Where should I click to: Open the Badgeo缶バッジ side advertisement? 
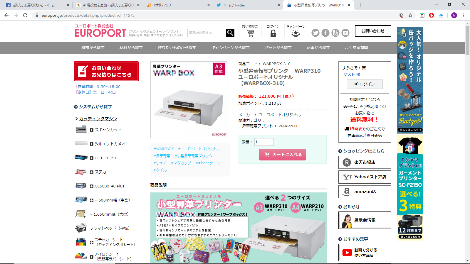[x=410, y=80]
